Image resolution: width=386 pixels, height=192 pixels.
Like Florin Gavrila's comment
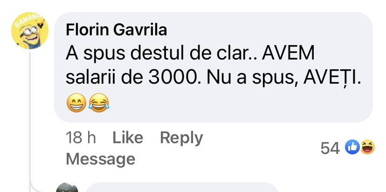pos(128,138)
